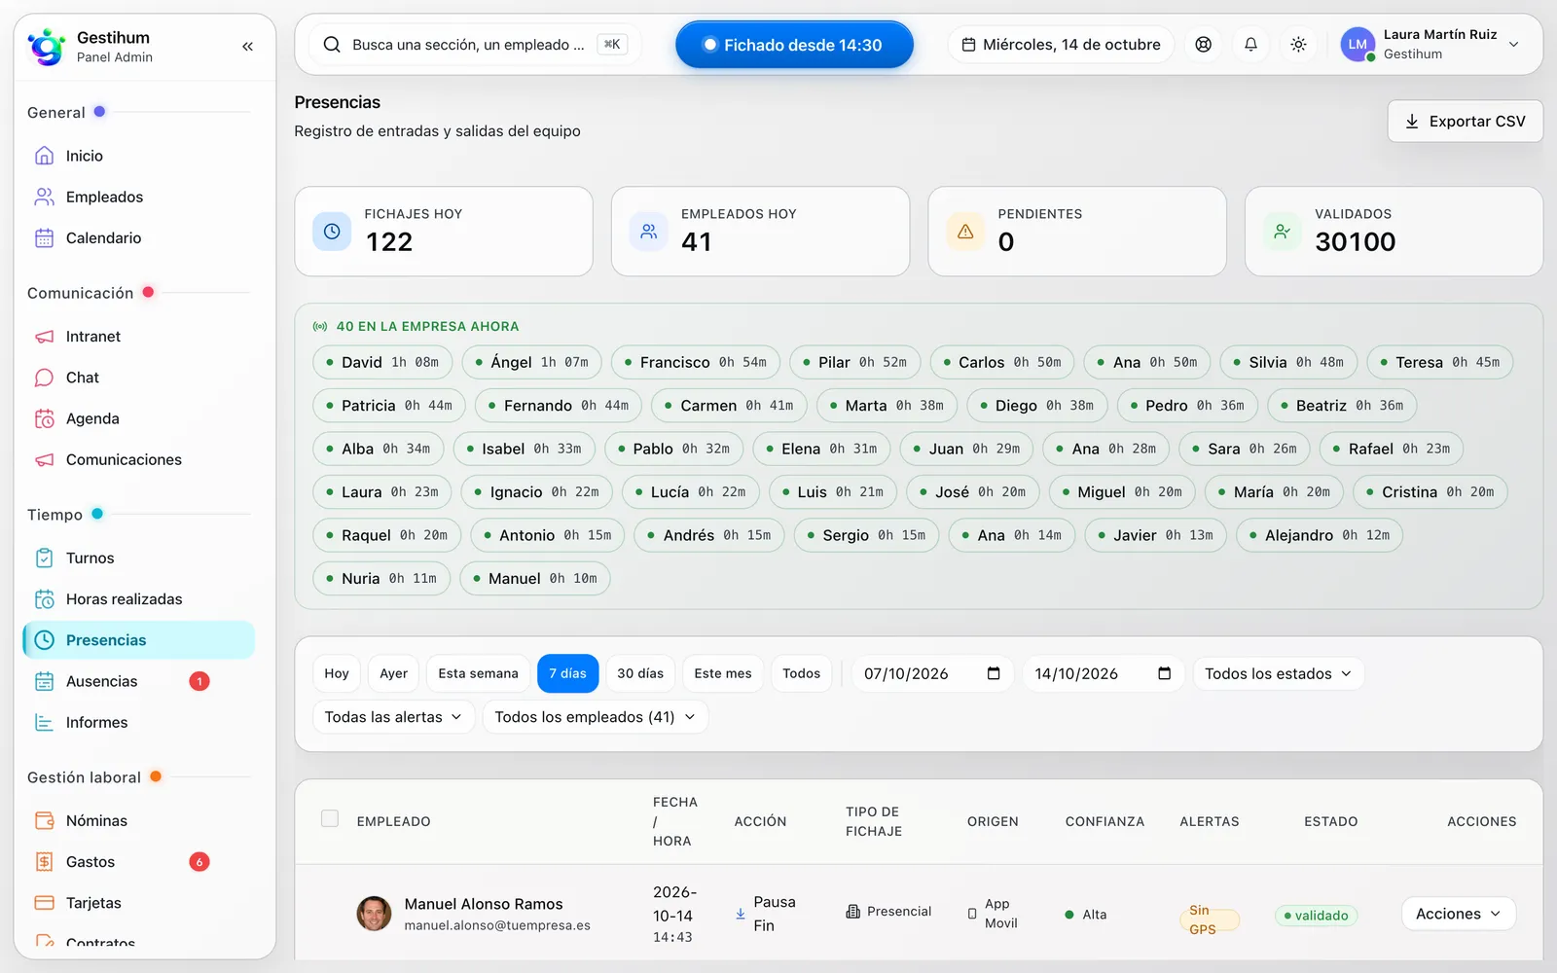Image resolution: width=1557 pixels, height=973 pixels.
Task: Open date picker for 07/10/2026 field
Action: point(994,673)
